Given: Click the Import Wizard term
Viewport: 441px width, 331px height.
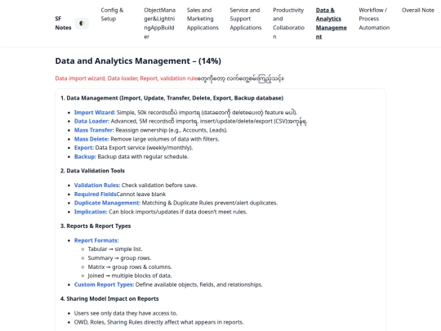Looking at the screenshot, I should (x=95, y=112).
